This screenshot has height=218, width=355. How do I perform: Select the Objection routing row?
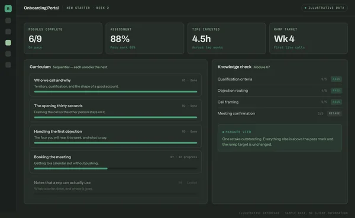pyautogui.click(x=280, y=91)
